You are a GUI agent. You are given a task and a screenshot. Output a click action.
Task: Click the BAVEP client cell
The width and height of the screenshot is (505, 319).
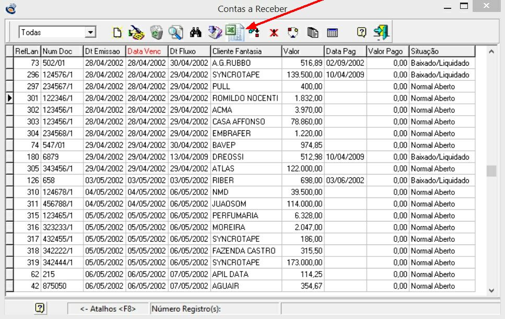[246, 145]
